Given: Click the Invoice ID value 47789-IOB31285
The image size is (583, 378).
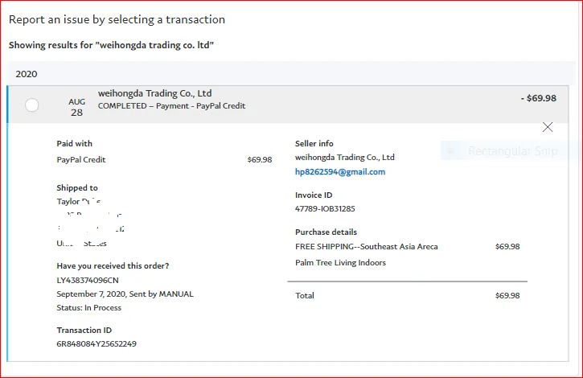Looking at the screenshot, I should 325,209.
